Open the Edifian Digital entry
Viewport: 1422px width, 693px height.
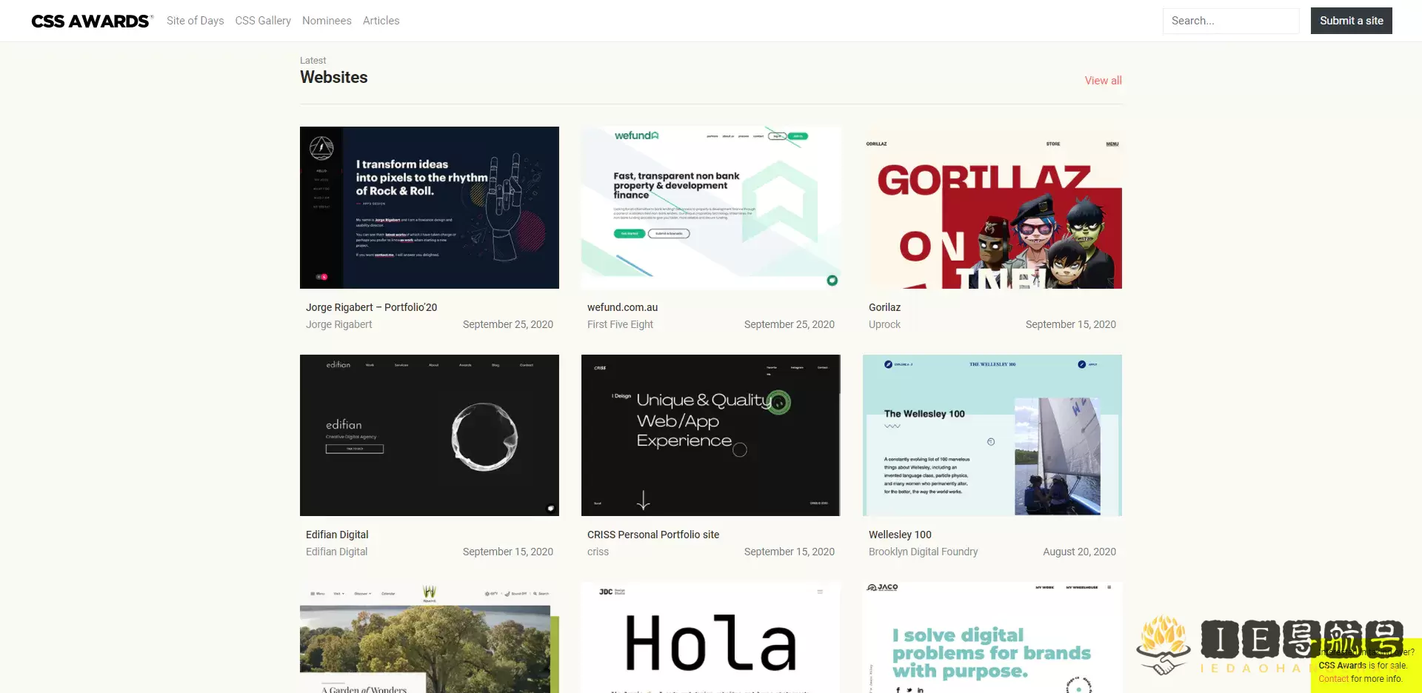338,534
